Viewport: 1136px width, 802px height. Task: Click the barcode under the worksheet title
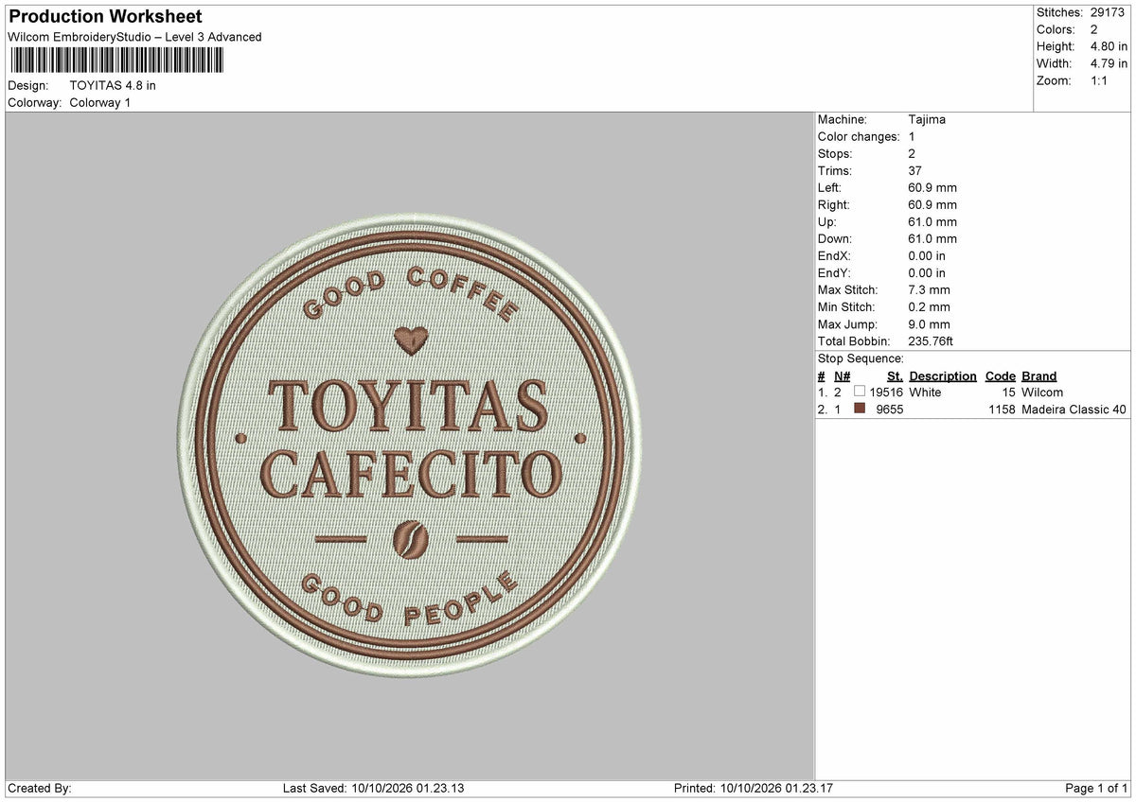click(116, 61)
